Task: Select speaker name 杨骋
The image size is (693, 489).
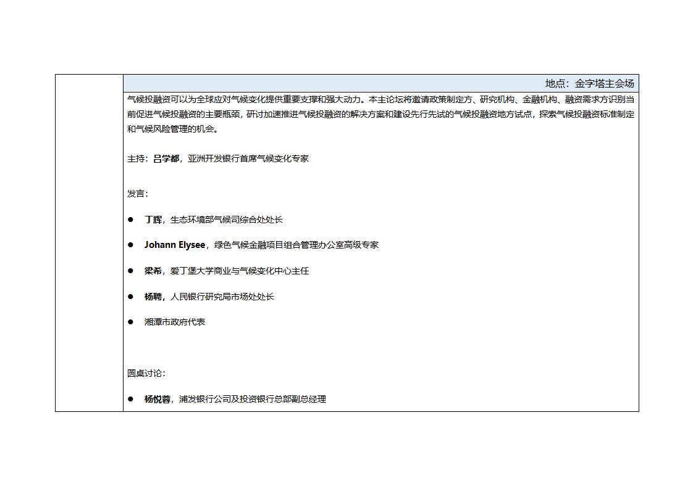Action: 153,297
